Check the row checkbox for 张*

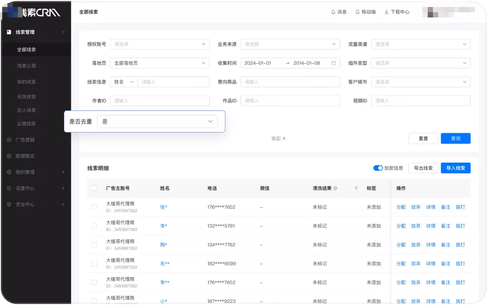pyautogui.click(x=94, y=207)
